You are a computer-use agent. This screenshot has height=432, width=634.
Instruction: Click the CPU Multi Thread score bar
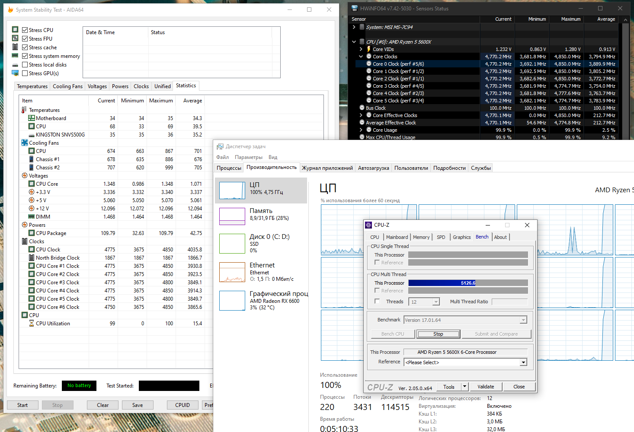point(468,283)
